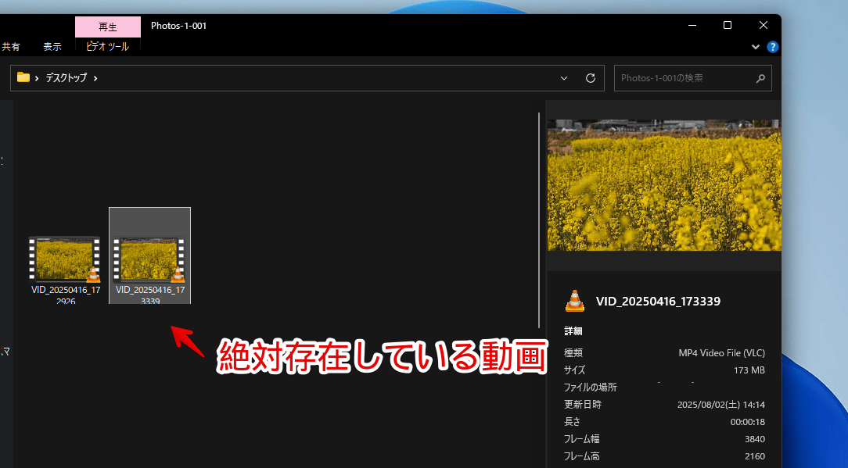Click the flower field preview image
The height and width of the screenshot is (468, 848).
663,185
